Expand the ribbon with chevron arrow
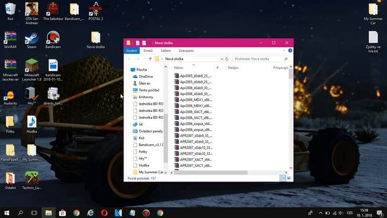Screen dimensions: 387x218 coord(284,50)
